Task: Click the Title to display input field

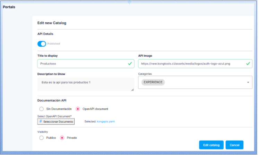Action: tap(81, 64)
